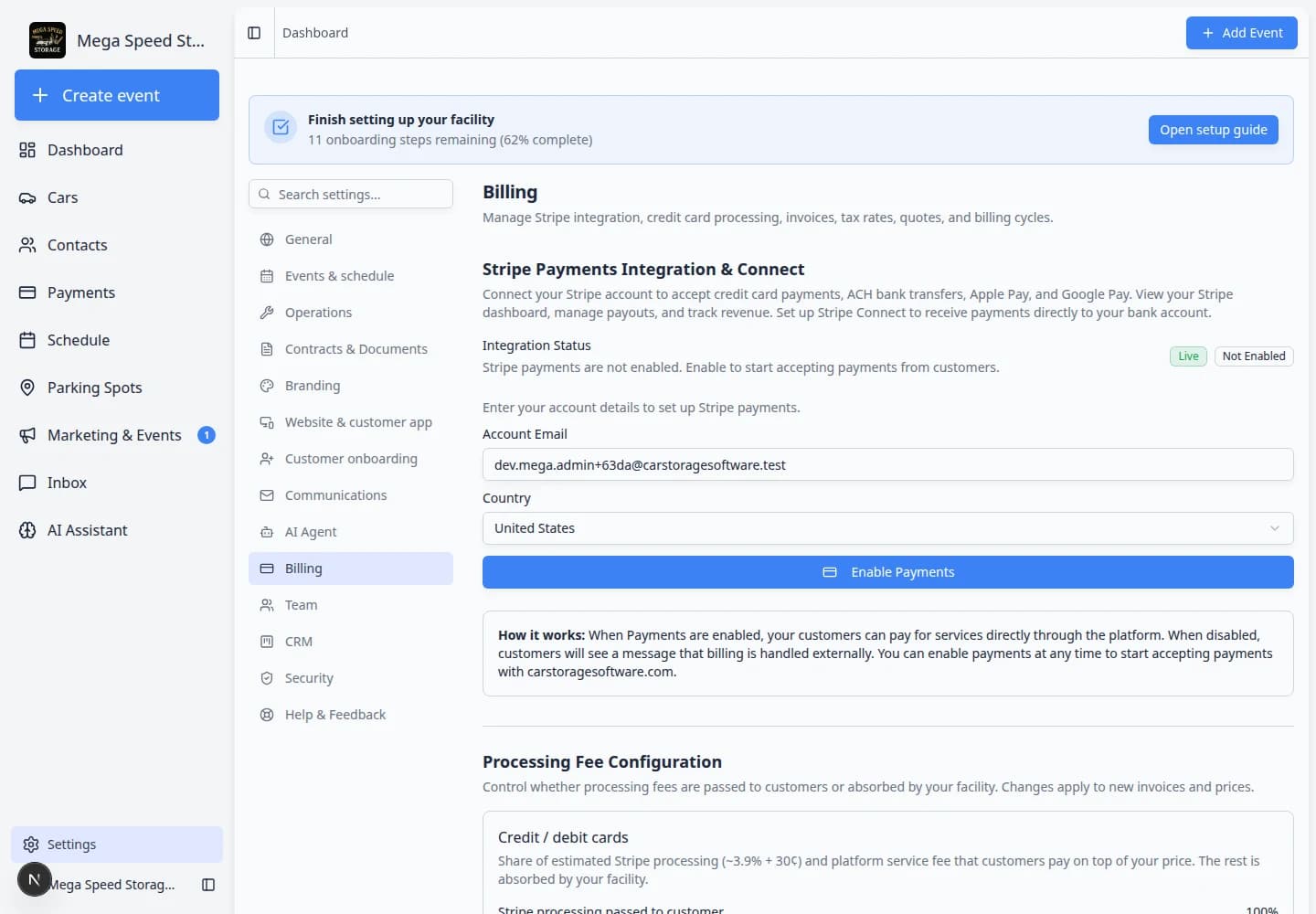Click the AI Agent robot icon
The image size is (1316, 914).
pyautogui.click(x=267, y=532)
